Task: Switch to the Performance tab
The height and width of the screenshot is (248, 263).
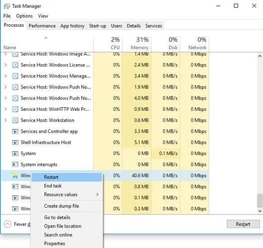Action: point(42,26)
